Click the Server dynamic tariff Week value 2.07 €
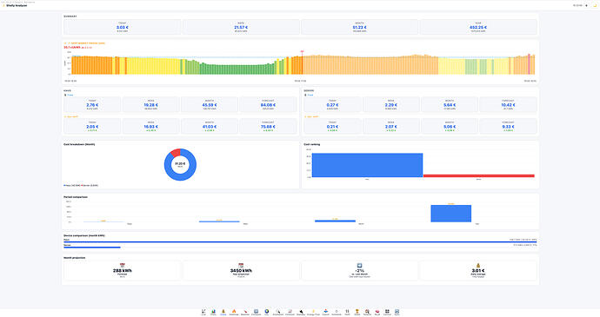 pyautogui.click(x=390, y=127)
